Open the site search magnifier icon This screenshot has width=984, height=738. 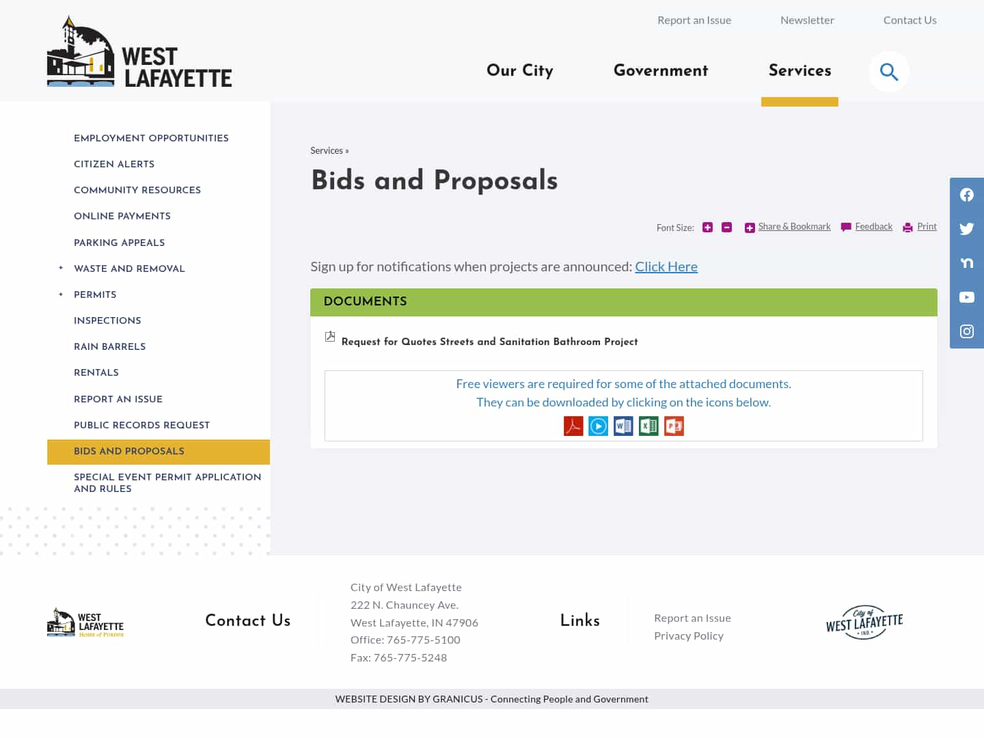click(888, 71)
